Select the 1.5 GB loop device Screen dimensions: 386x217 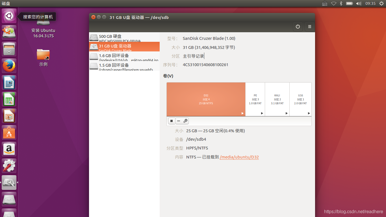[124, 66]
